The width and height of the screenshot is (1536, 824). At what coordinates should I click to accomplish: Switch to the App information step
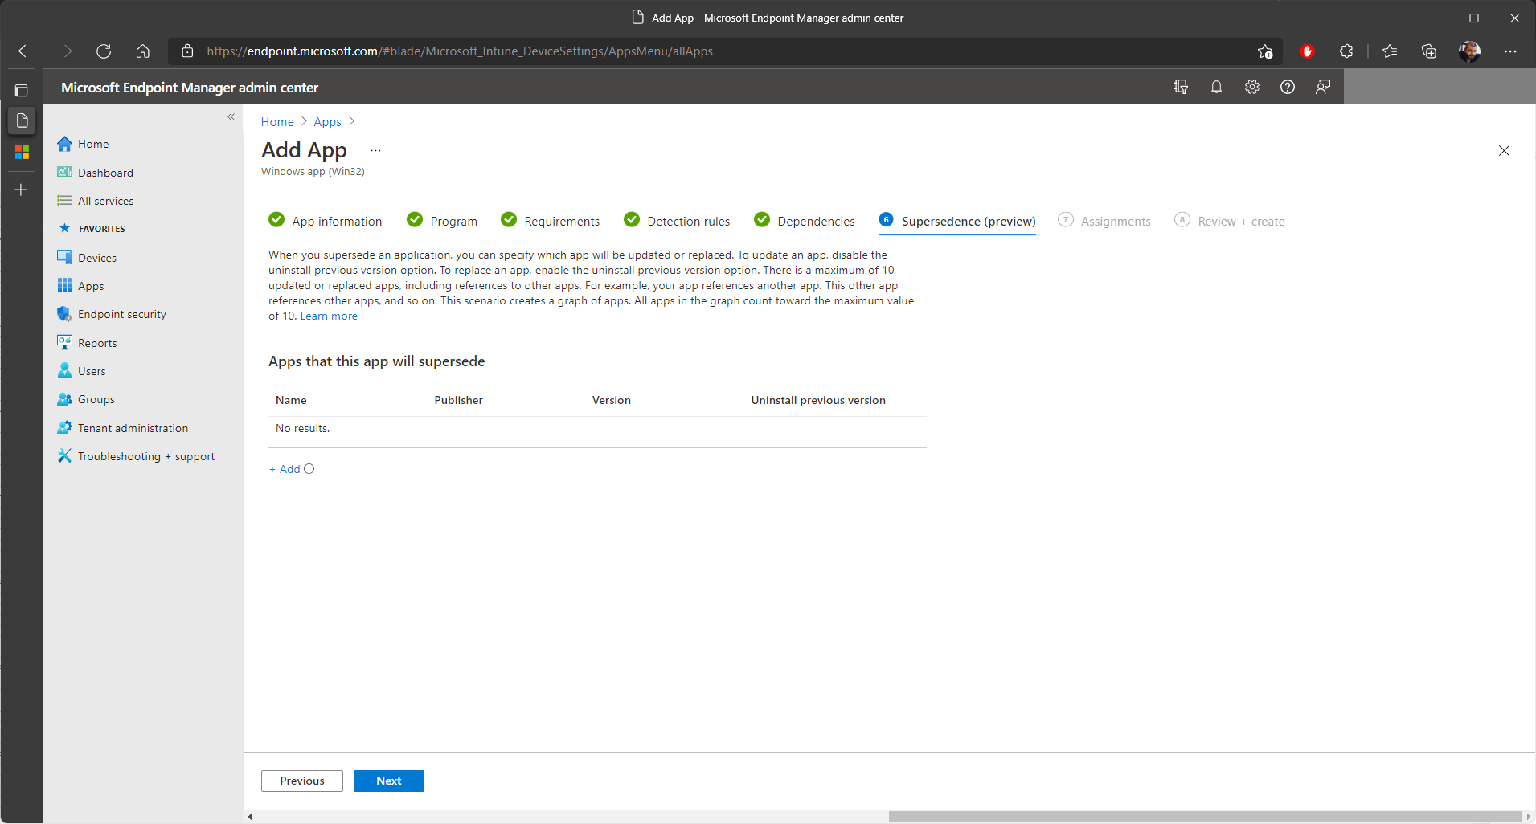[x=326, y=221]
